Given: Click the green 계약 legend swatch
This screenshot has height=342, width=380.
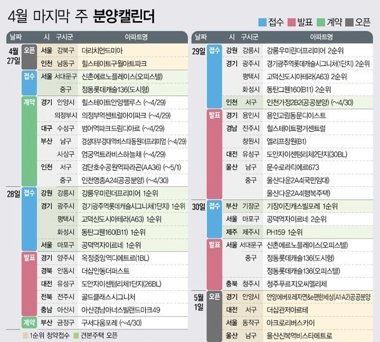Looking at the screenshot, I should (321, 22).
